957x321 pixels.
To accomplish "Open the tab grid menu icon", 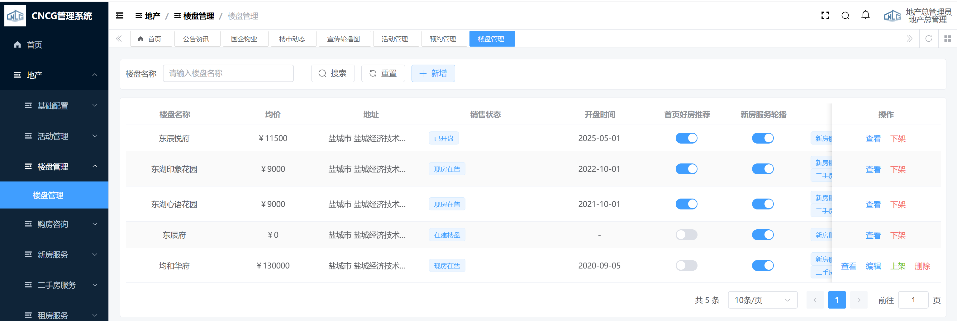I will [947, 39].
